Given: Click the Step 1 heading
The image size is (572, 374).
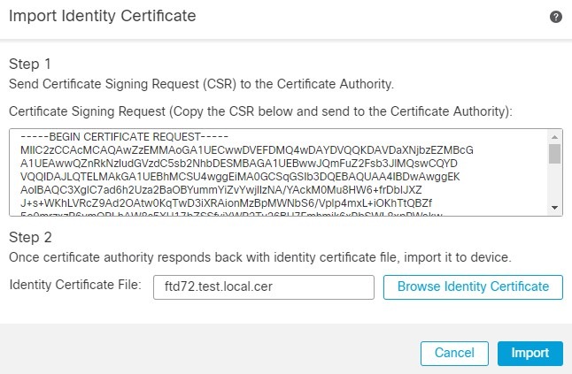Looking at the screenshot, I should [30, 65].
